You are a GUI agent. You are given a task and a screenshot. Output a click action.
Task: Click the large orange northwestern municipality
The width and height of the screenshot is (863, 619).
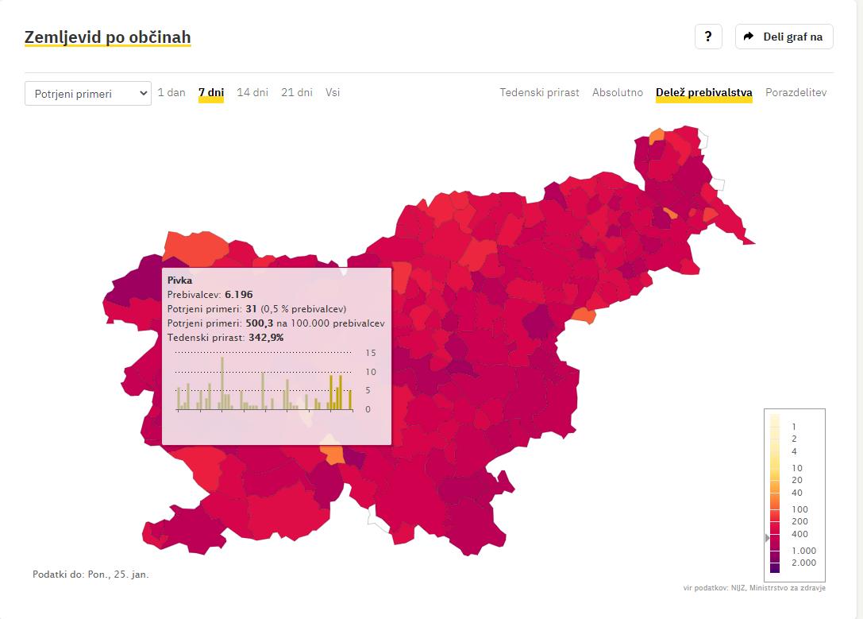(195, 248)
